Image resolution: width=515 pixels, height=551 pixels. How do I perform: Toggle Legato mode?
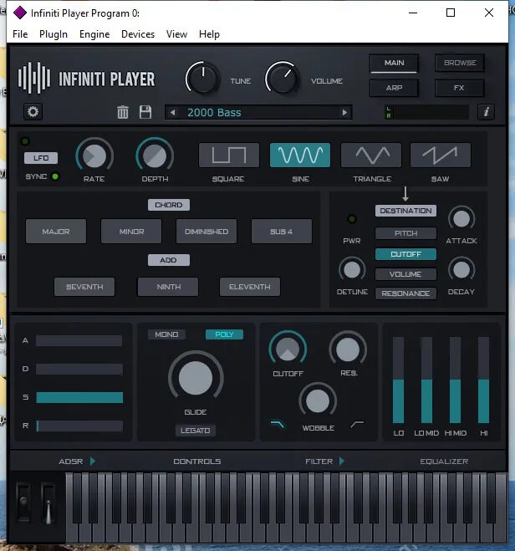pos(196,431)
